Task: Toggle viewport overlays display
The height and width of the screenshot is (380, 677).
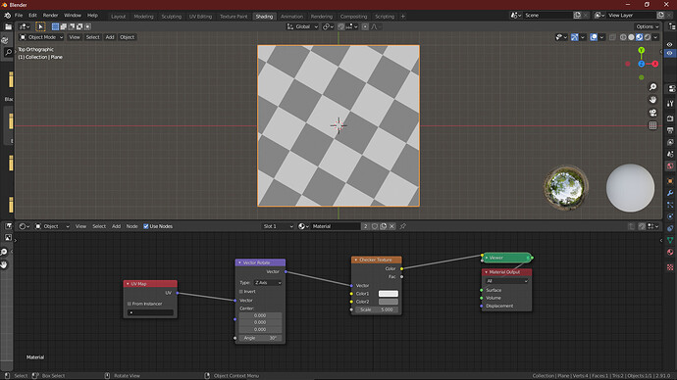Action: [x=594, y=37]
